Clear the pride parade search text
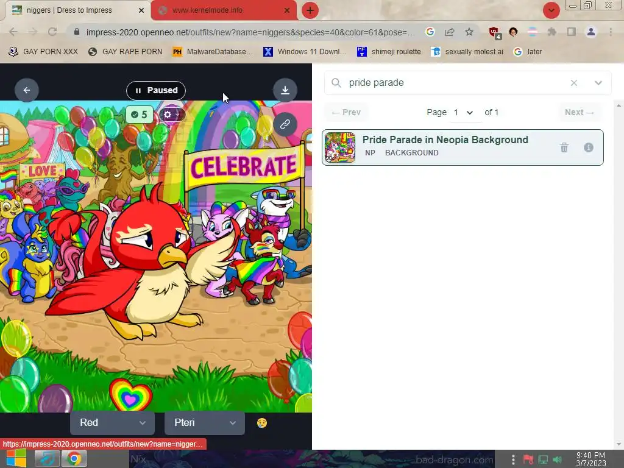The width and height of the screenshot is (624, 468). pos(574,83)
